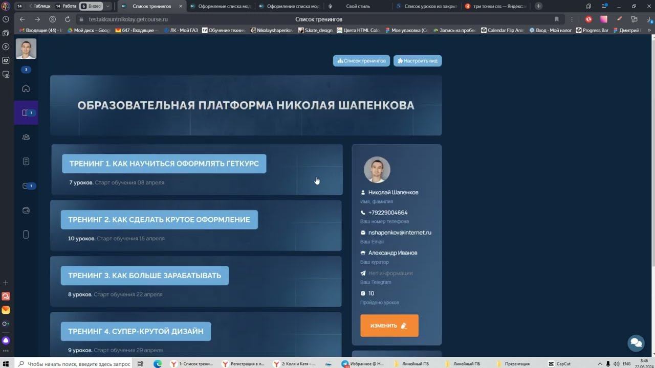Switch to the Список уроков из закрыт tab
Image resolution: width=655 pixels, height=368 pixels.
pos(426,6)
